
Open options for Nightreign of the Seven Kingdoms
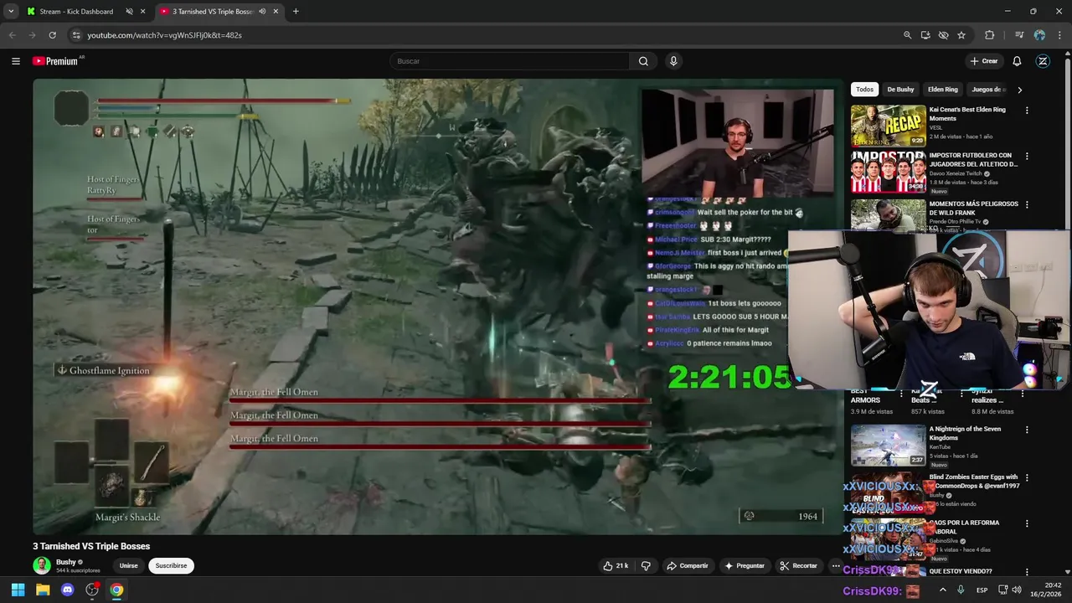[x=1027, y=430]
